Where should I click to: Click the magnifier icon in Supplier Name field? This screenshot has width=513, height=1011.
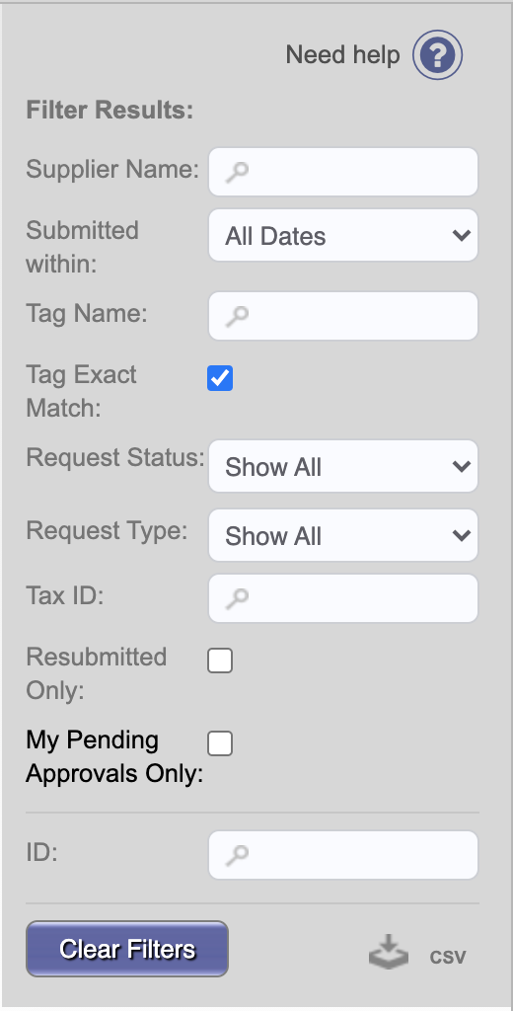point(237,172)
